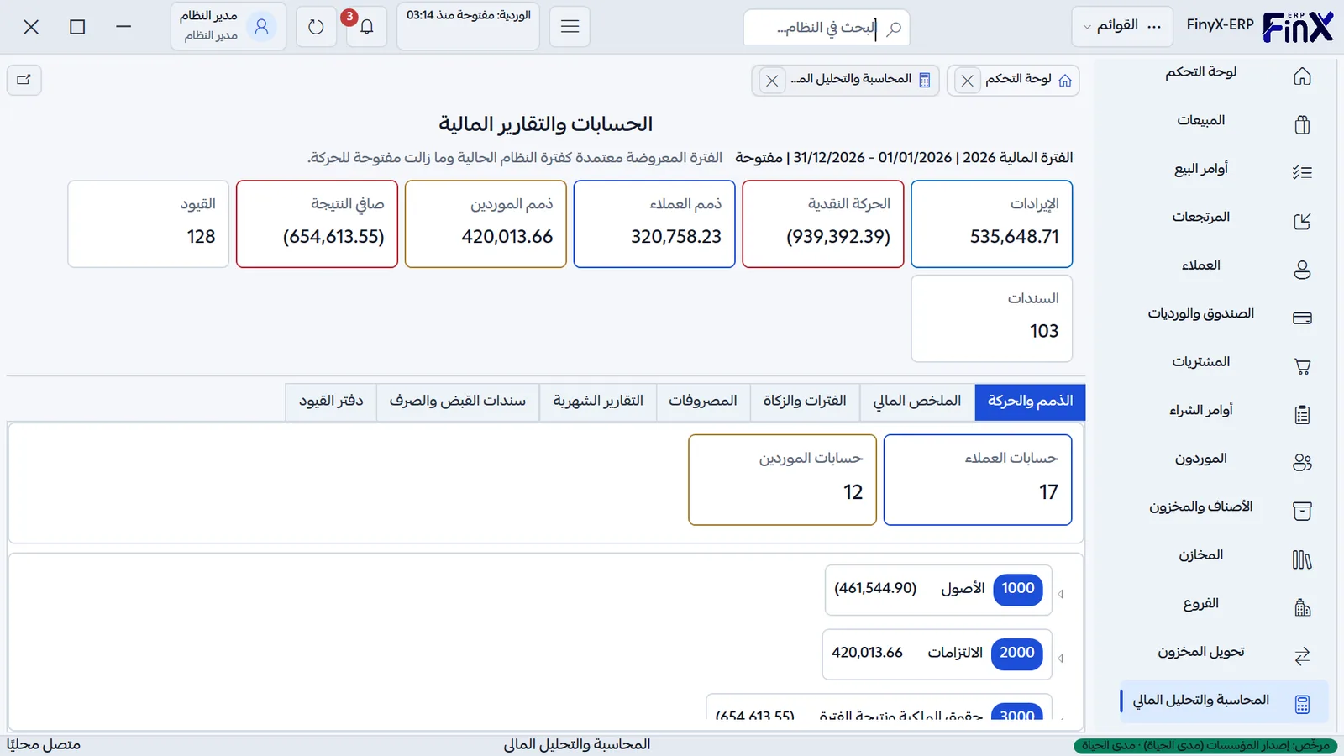Click the system search input field

point(827,28)
